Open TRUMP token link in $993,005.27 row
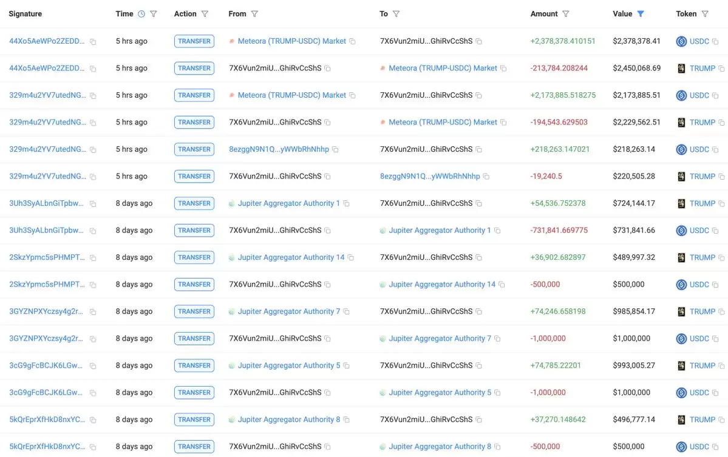The width and height of the screenshot is (728, 457). click(702, 365)
